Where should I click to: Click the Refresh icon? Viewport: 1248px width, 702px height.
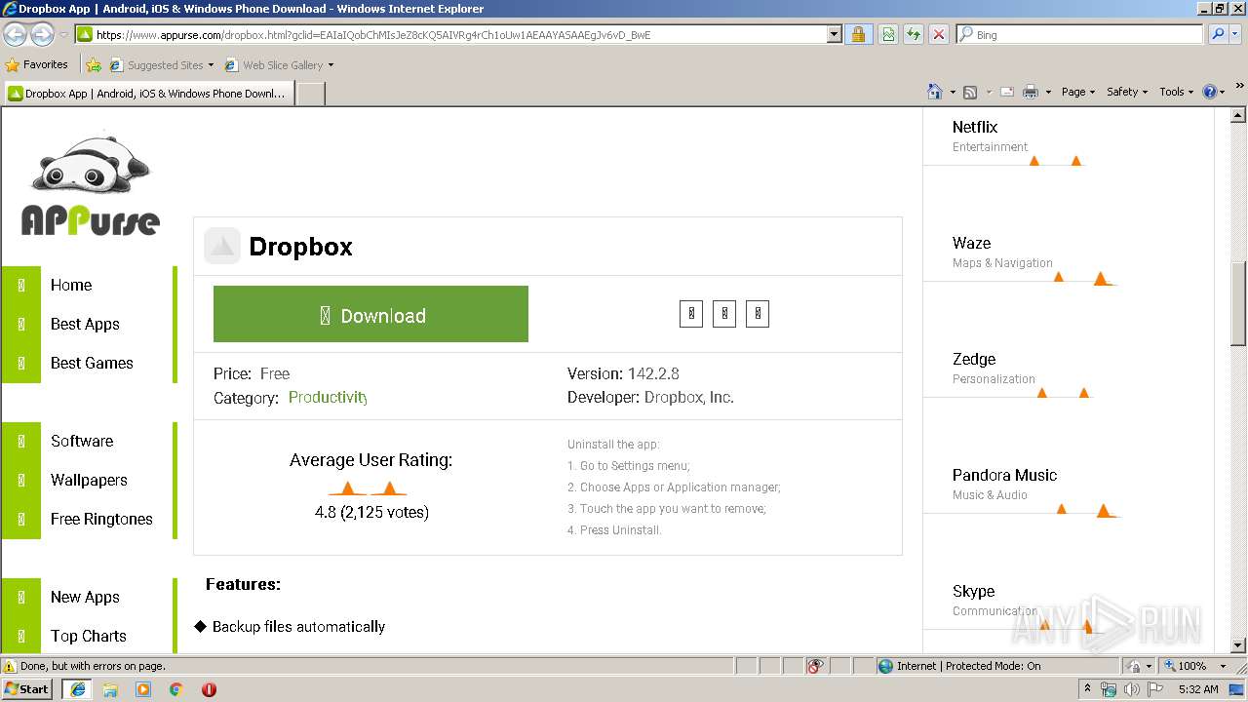[x=914, y=34]
